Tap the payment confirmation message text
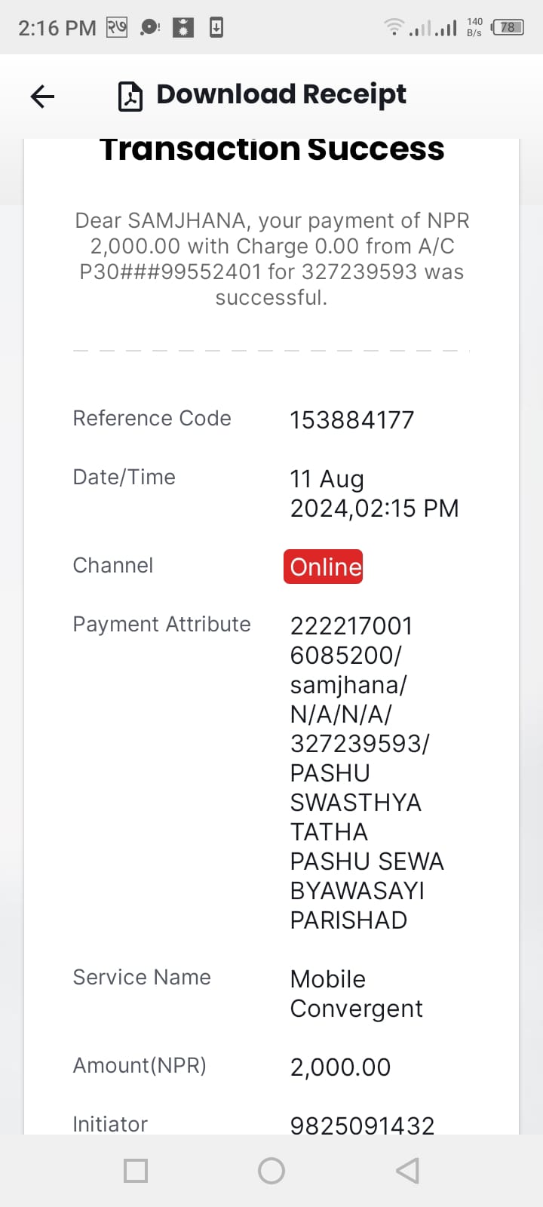Viewport: 543px width, 1207px height. click(271, 259)
